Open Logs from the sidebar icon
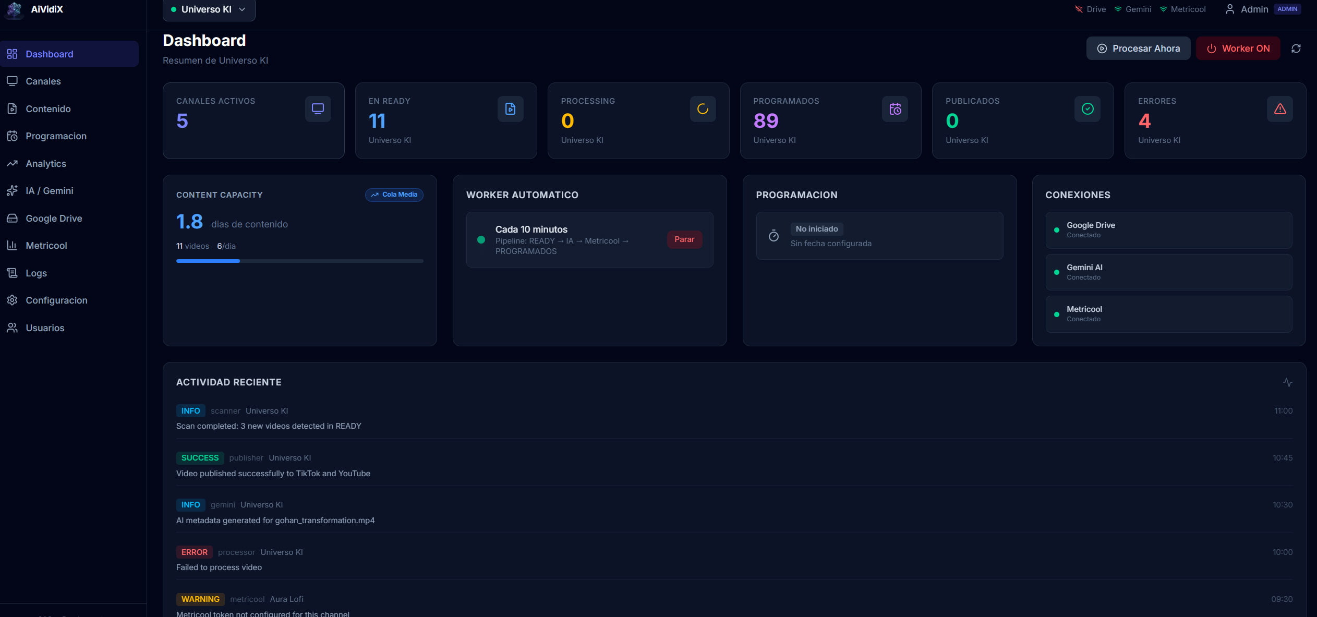Screen dimensions: 1317x617 [x=13, y=273]
